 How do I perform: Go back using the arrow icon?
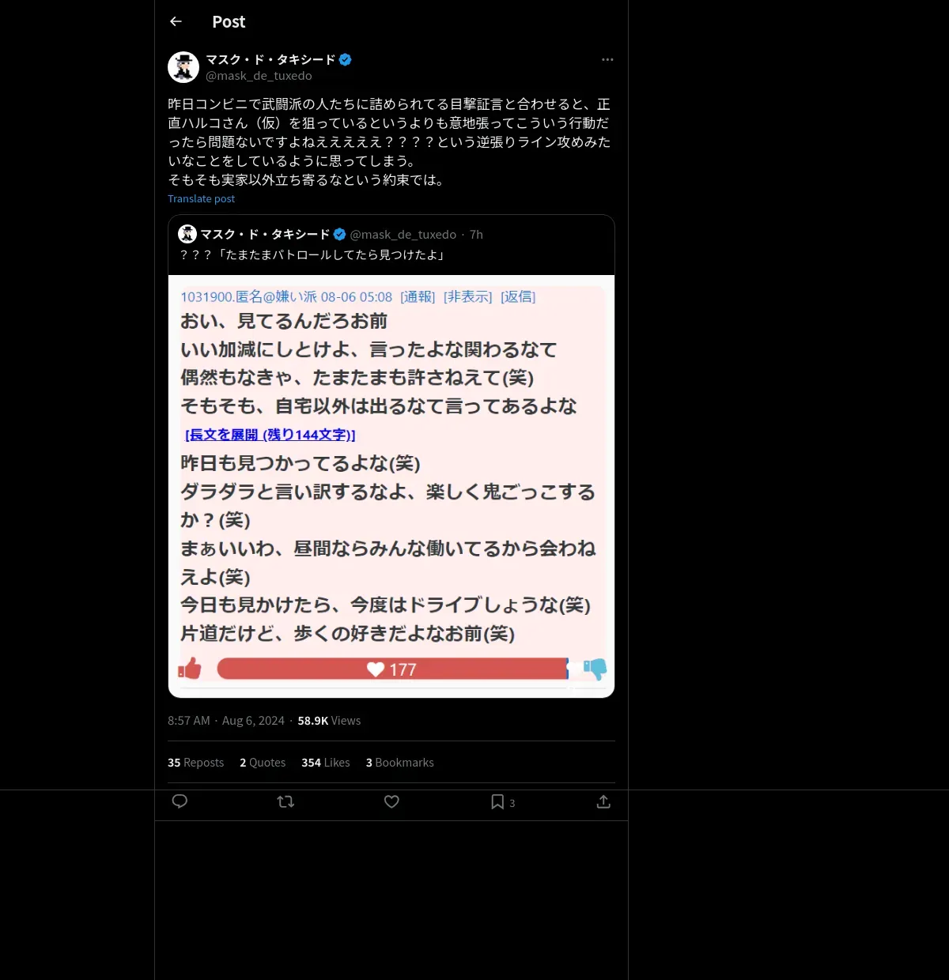[x=176, y=21]
